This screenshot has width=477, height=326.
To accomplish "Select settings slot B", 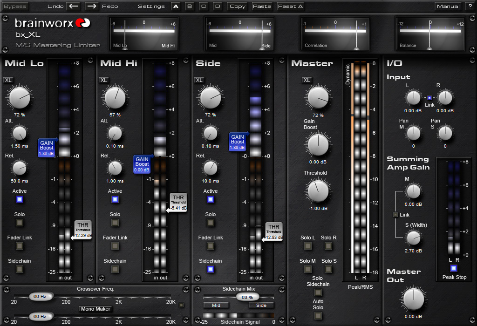I will click(x=190, y=7).
